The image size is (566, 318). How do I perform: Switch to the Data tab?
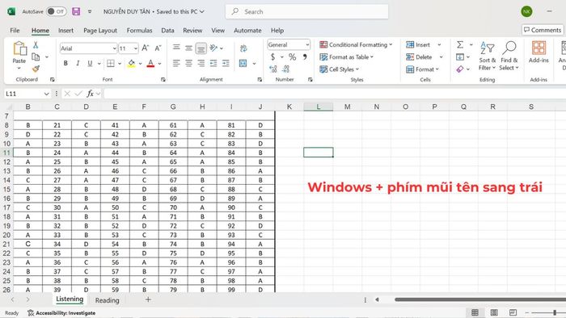click(167, 31)
